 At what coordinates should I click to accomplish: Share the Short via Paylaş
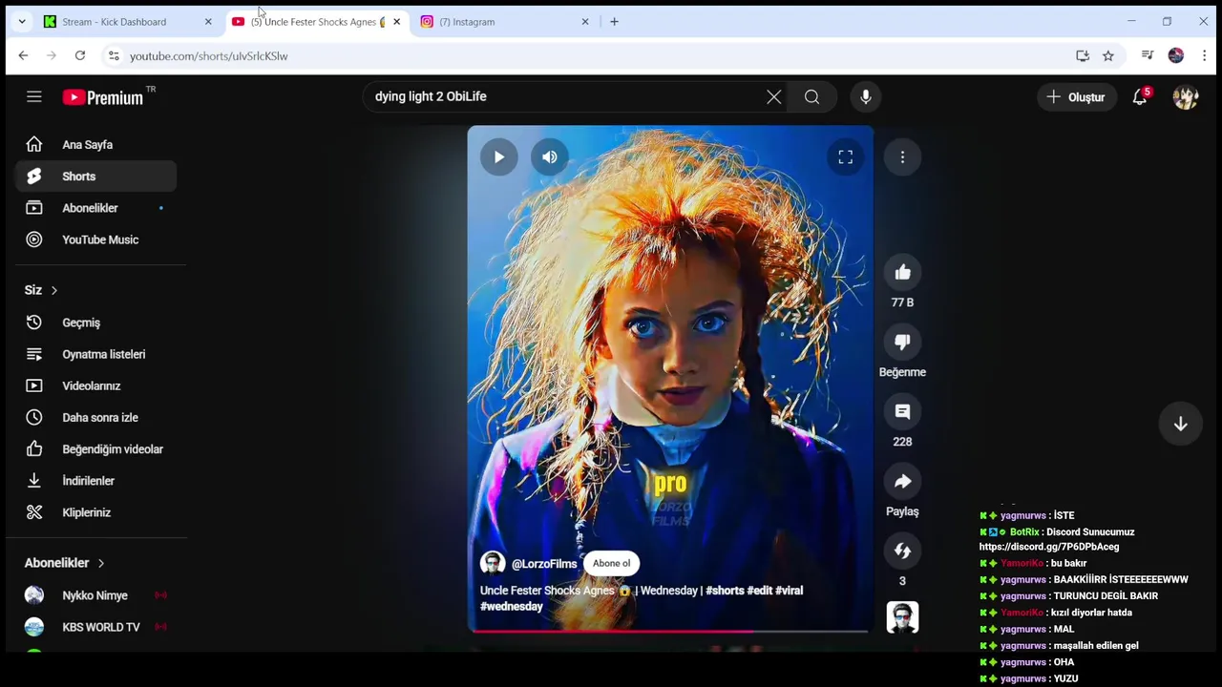pyautogui.click(x=902, y=482)
